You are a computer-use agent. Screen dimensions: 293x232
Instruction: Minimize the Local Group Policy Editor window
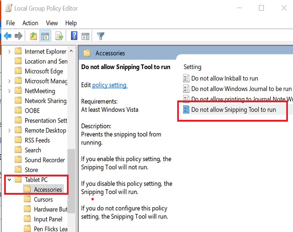tap(240, 8)
